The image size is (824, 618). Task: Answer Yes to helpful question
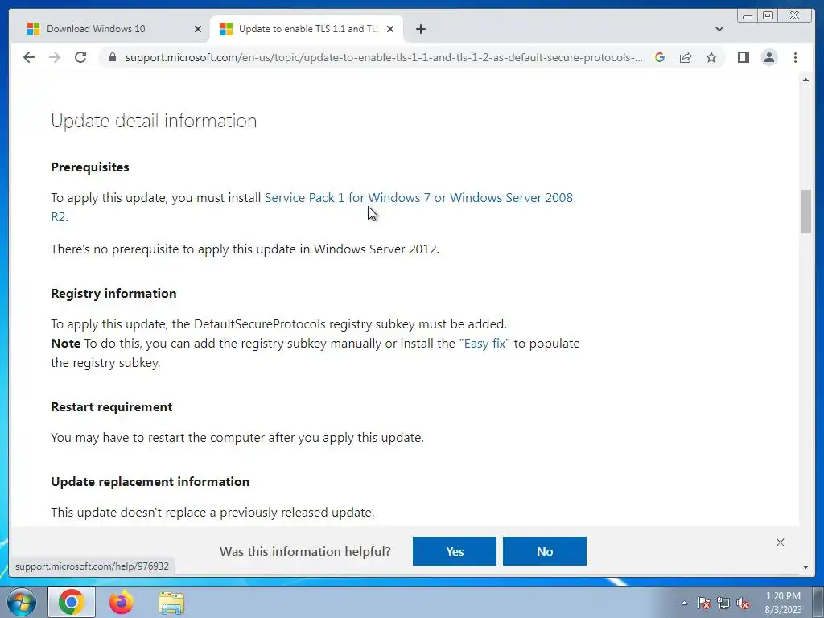click(455, 551)
